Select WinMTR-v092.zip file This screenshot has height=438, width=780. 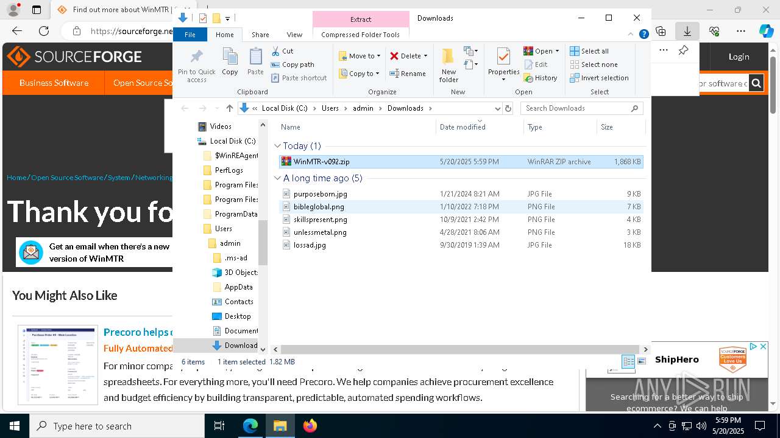click(x=461, y=162)
